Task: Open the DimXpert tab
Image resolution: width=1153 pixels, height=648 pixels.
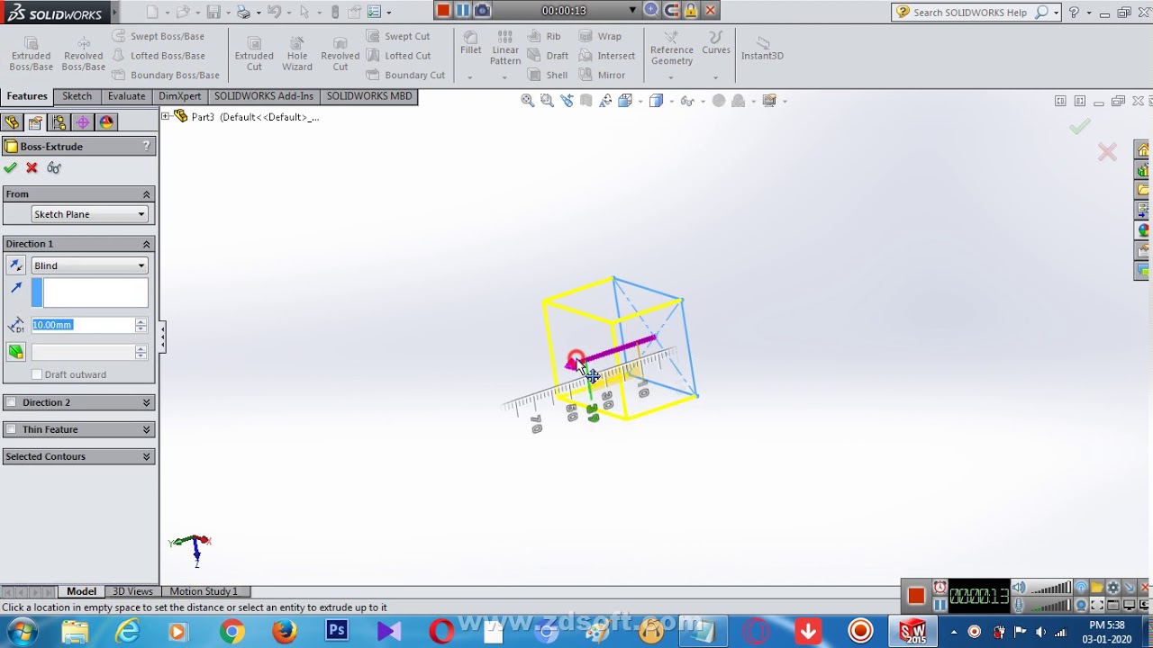Action: pos(180,96)
